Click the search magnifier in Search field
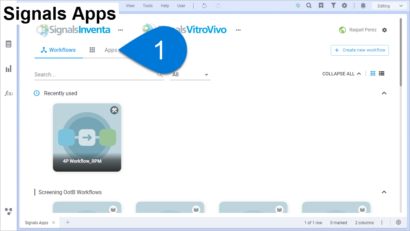 160,75
